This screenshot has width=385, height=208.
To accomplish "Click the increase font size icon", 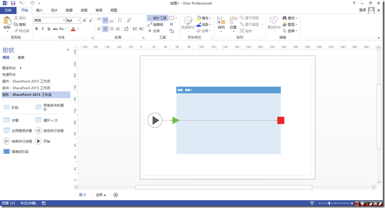I will click(84, 20).
